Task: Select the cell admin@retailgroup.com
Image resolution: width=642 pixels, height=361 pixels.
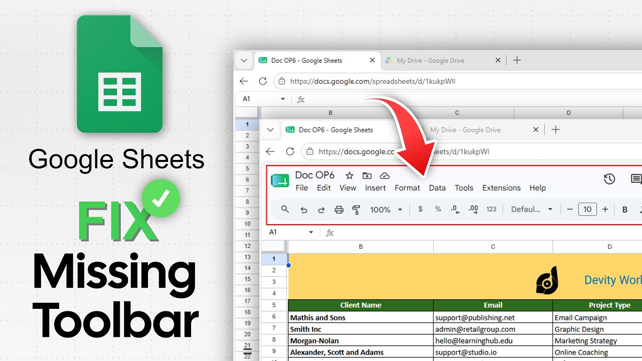Action: pos(493,329)
